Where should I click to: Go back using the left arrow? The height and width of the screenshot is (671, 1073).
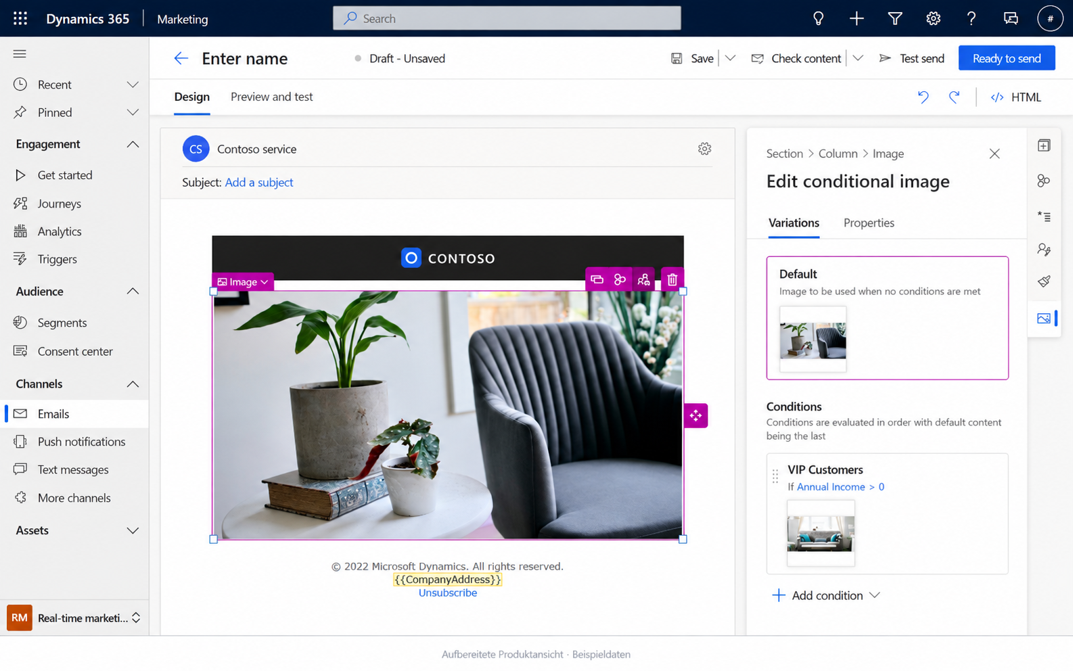pyautogui.click(x=181, y=58)
